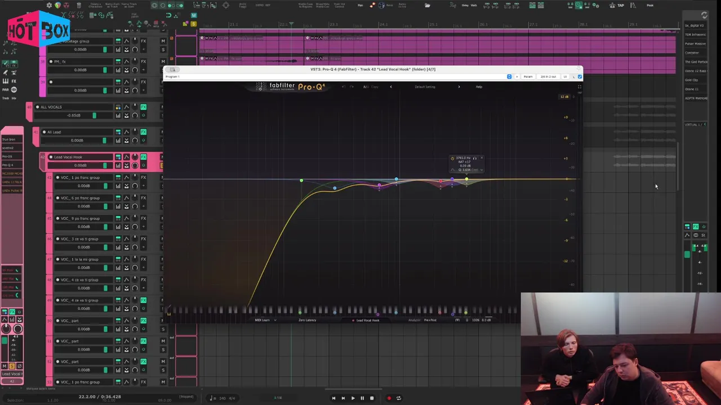The image size is (721, 405).
Task: Click piano display toggle at Pro-Q bottom left
Action: (168, 313)
